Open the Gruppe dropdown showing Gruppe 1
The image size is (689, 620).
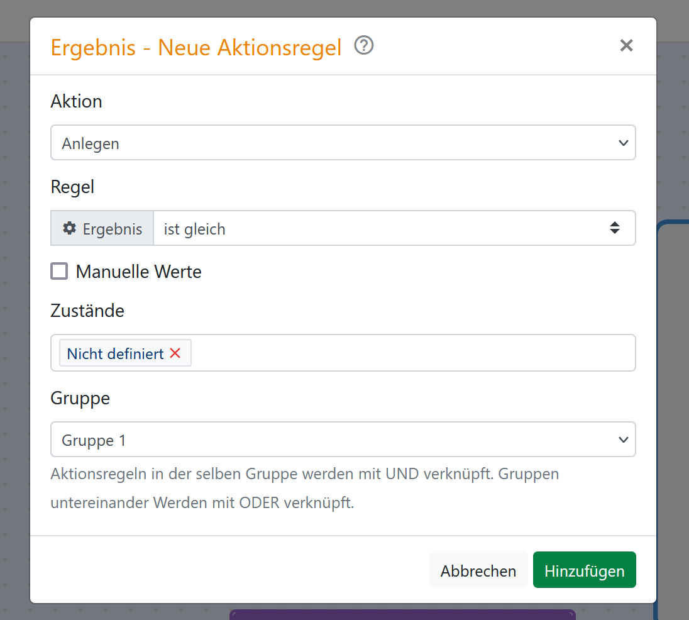[343, 440]
